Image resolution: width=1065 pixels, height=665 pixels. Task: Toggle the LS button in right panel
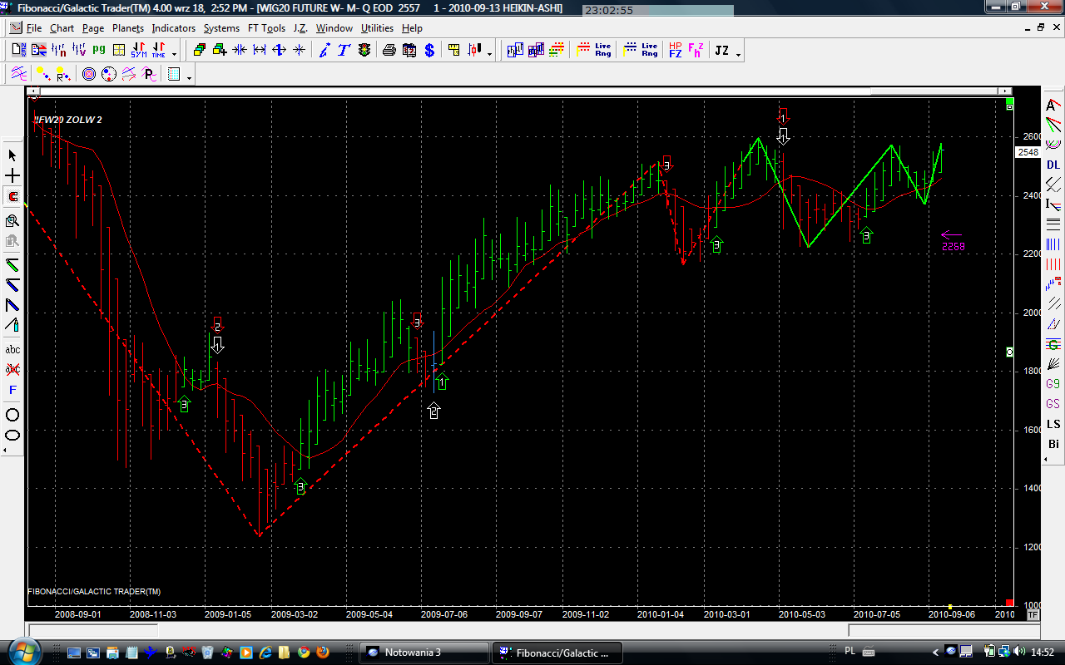[x=1053, y=424]
